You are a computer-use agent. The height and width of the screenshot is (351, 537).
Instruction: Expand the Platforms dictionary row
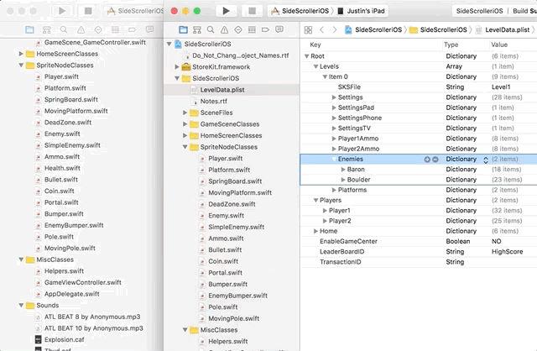[x=333, y=190]
